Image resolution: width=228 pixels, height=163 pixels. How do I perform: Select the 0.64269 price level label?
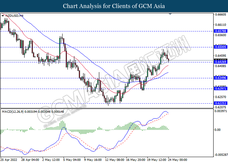tap(221, 62)
